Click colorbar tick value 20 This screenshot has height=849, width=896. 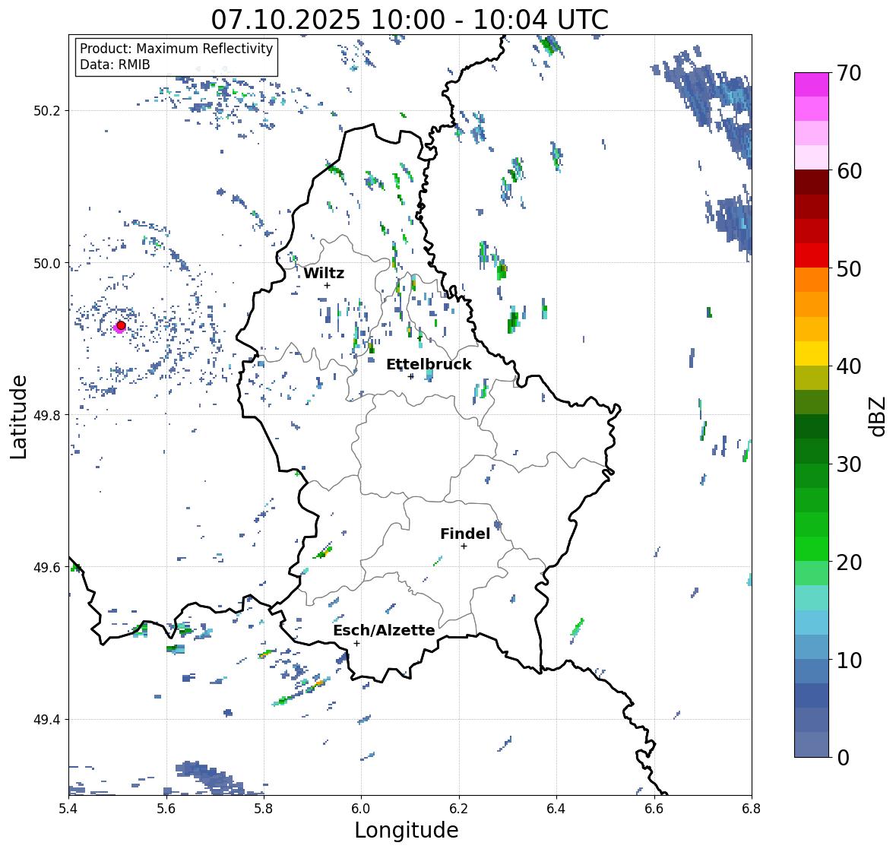coord(849,562)
